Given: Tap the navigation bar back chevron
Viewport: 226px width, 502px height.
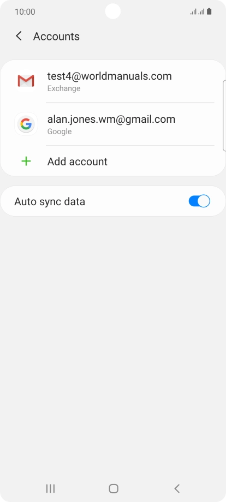Looking at the screenshot, I should tap(177, 488).
